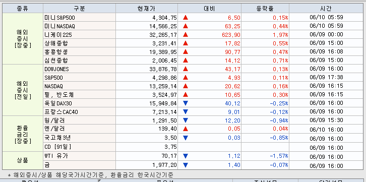Screen dimensions: 366x182
Task: Click the 해외증시 [장중] group cell
Action: pyautogui.click(x=23, y=38)
